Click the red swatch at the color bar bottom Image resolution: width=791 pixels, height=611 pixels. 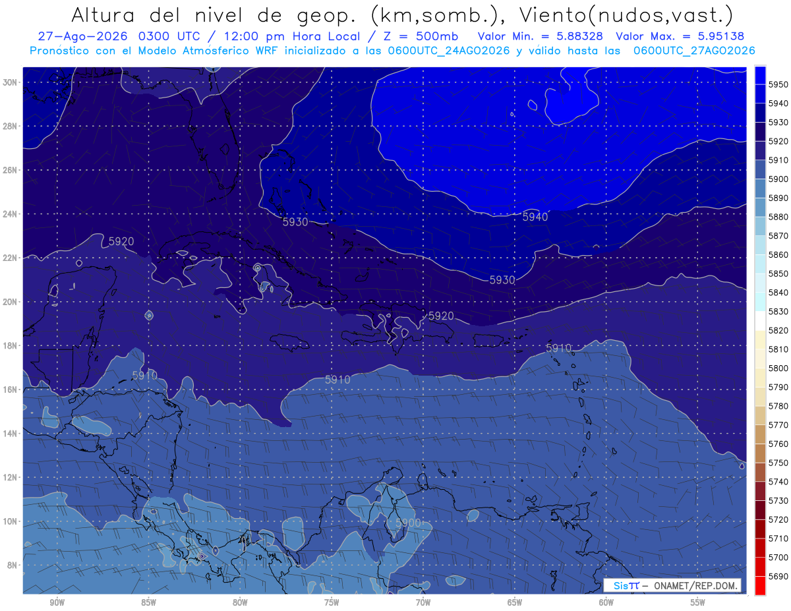coord(760,585)
